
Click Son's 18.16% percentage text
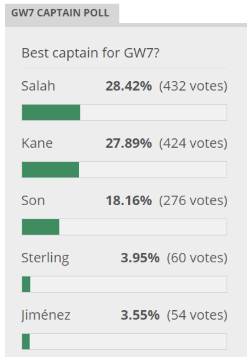click(x=129, y=201)
